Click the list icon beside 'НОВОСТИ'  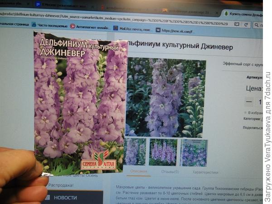[x=48, y=197]
